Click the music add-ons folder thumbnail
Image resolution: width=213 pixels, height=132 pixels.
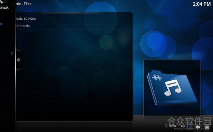[x=172, y=88]
